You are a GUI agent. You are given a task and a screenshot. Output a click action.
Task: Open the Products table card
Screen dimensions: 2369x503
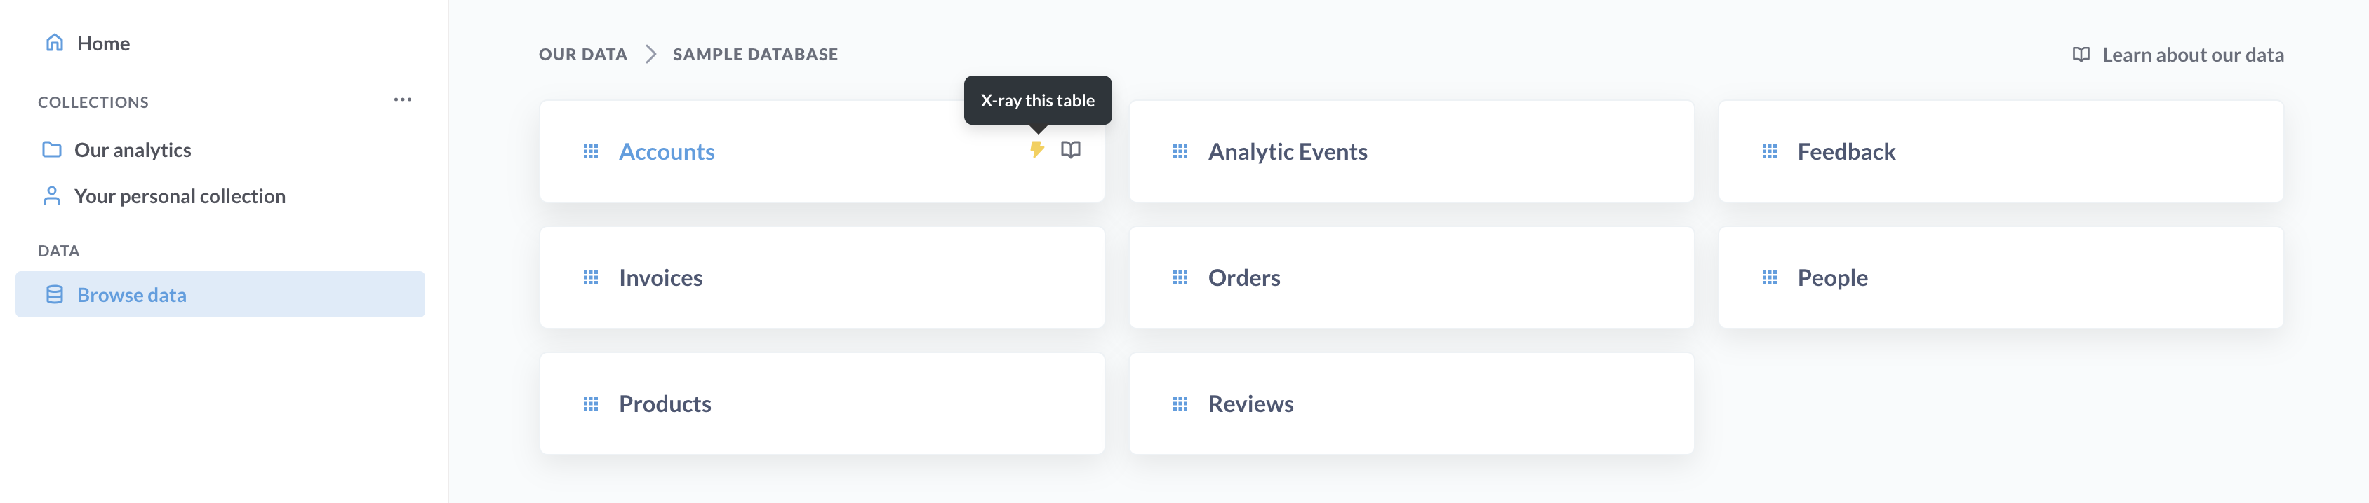click(x=821, y=404)
